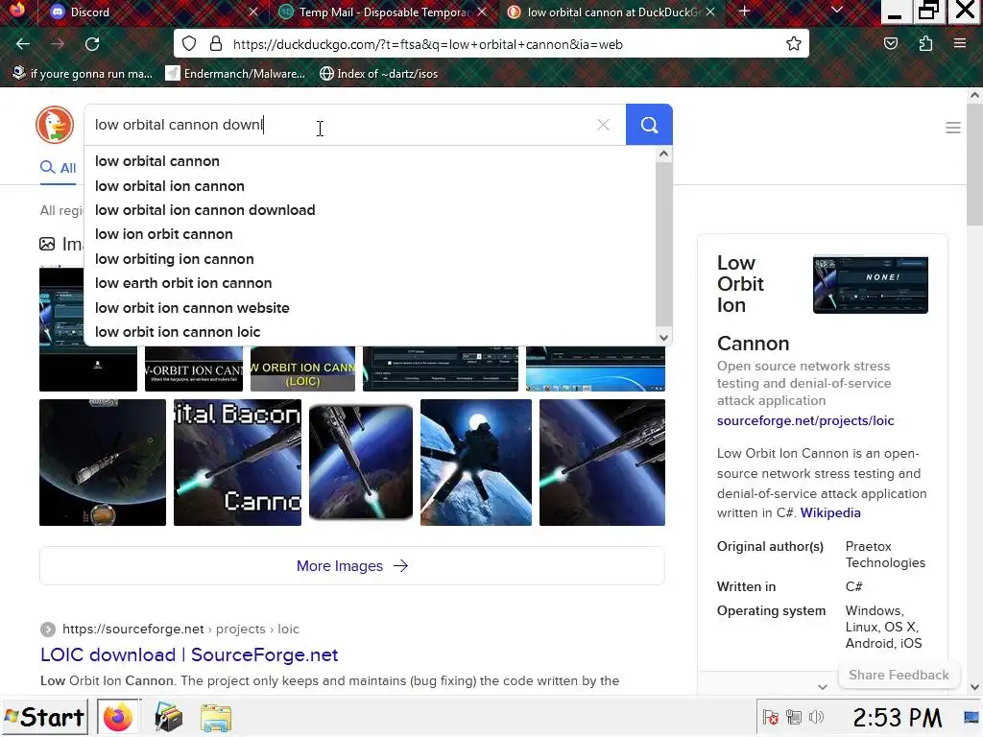Open the file explorer folder taskbar icon
This screenshot has width=983, height=737.
pos(216,718)
